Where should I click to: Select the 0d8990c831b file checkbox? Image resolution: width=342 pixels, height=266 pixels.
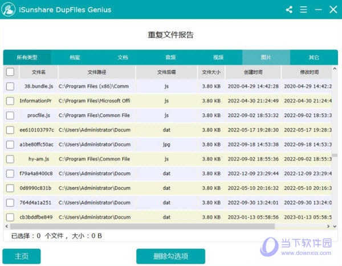click(10, 188)
